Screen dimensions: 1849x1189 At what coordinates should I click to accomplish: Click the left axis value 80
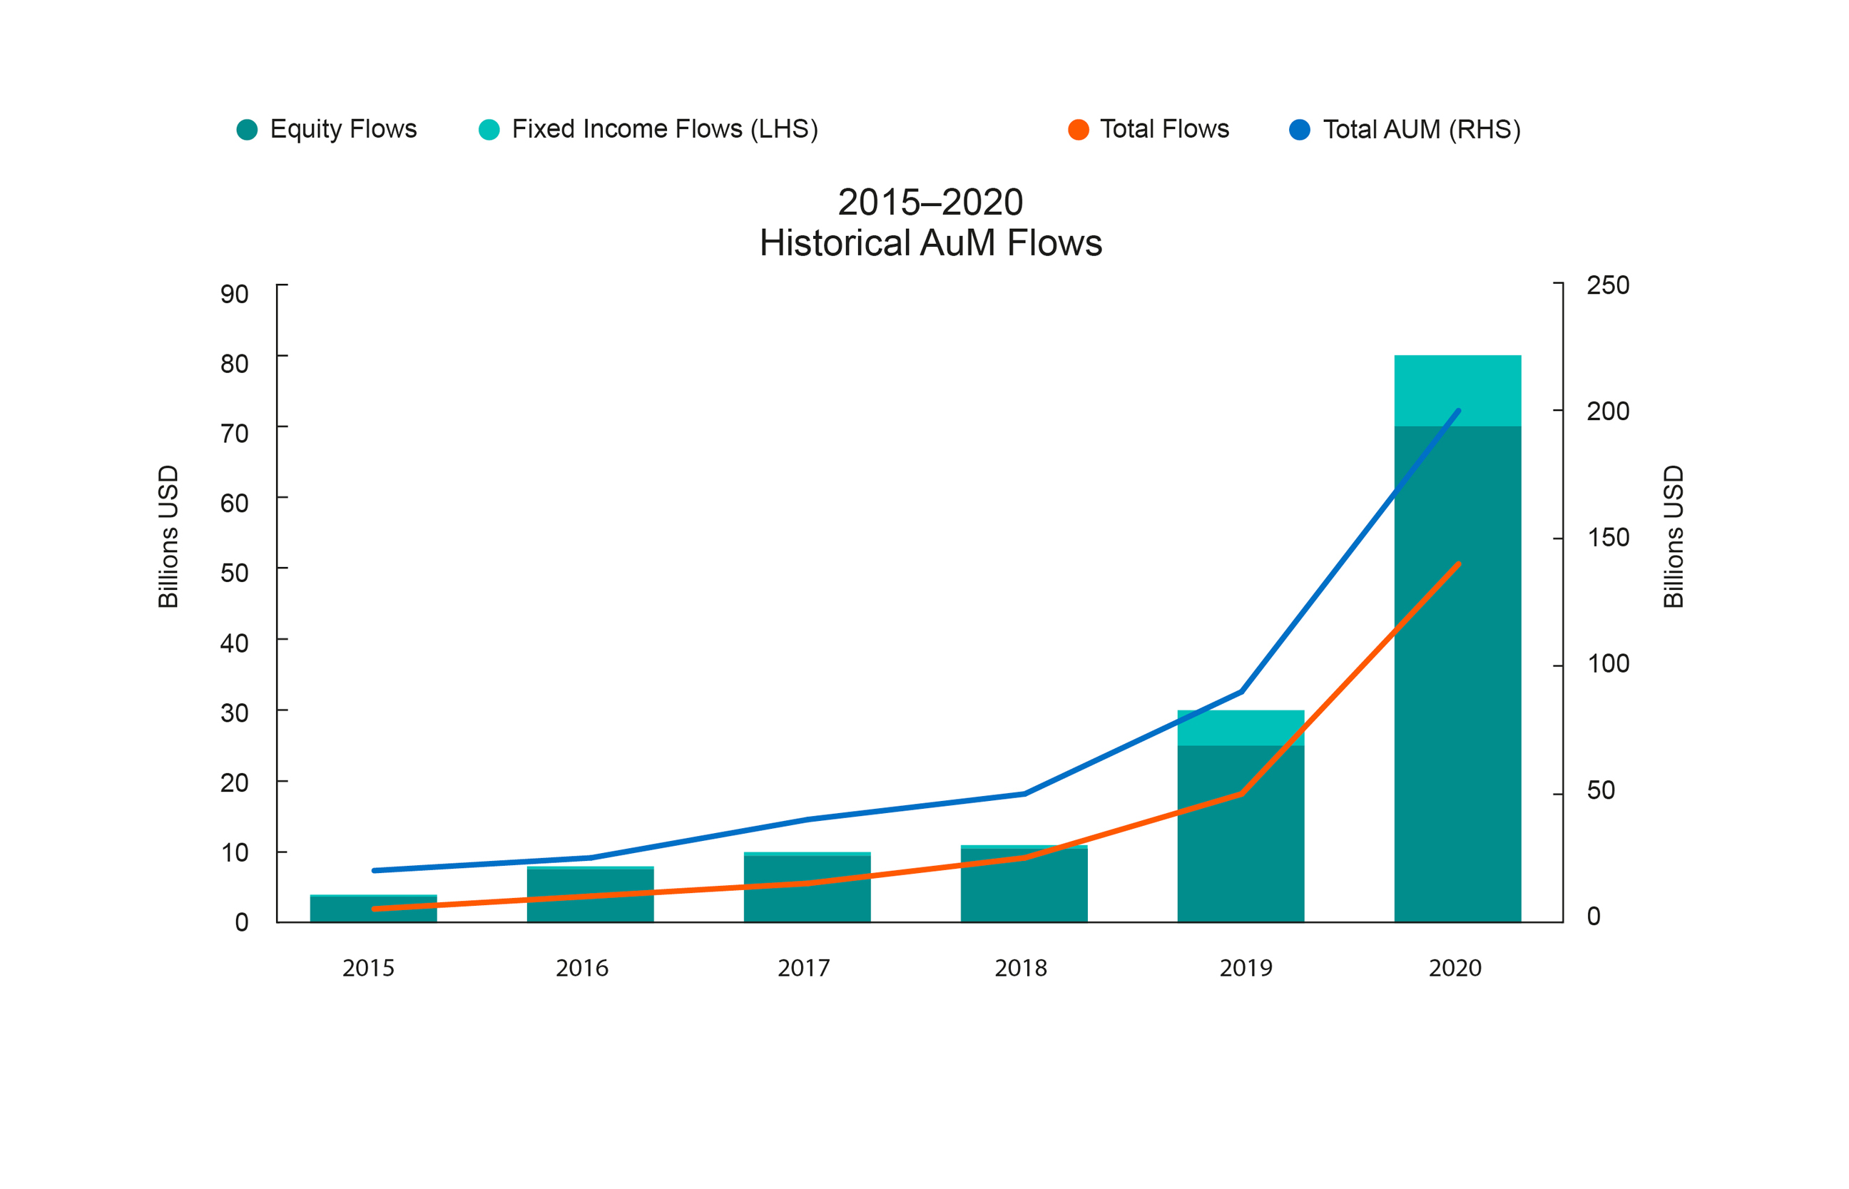pos(235,364)
